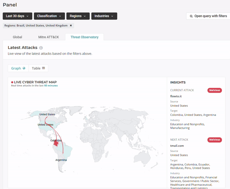Click the magnifier icon in Open query button
Screen dimensions: 230x189
191,16
